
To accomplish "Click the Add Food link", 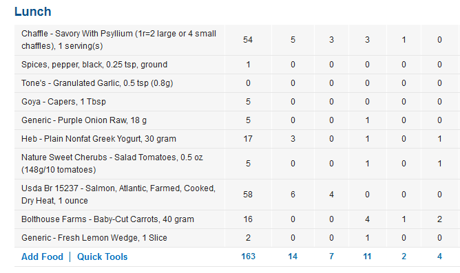I will click(x=42, y=256).
